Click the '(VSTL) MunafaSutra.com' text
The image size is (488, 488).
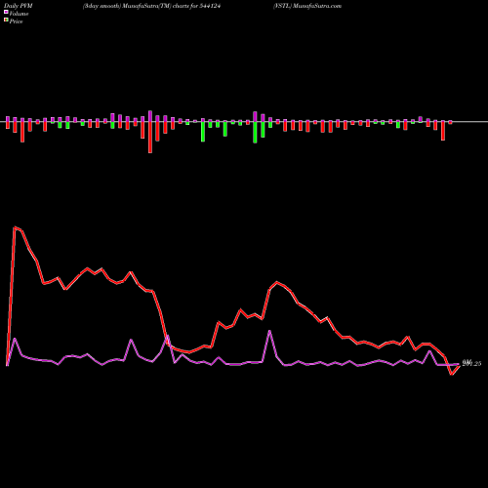(307, 6)
